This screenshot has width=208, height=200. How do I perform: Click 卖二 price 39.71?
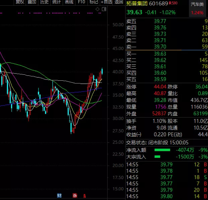[x=160, y=40]
